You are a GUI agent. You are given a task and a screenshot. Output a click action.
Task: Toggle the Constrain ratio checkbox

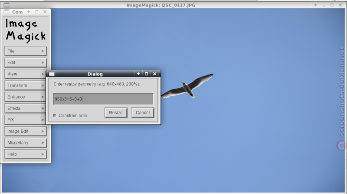click(x=55, y=115)
